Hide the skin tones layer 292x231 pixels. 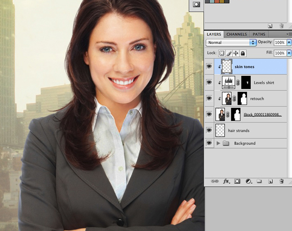point(209,66)
